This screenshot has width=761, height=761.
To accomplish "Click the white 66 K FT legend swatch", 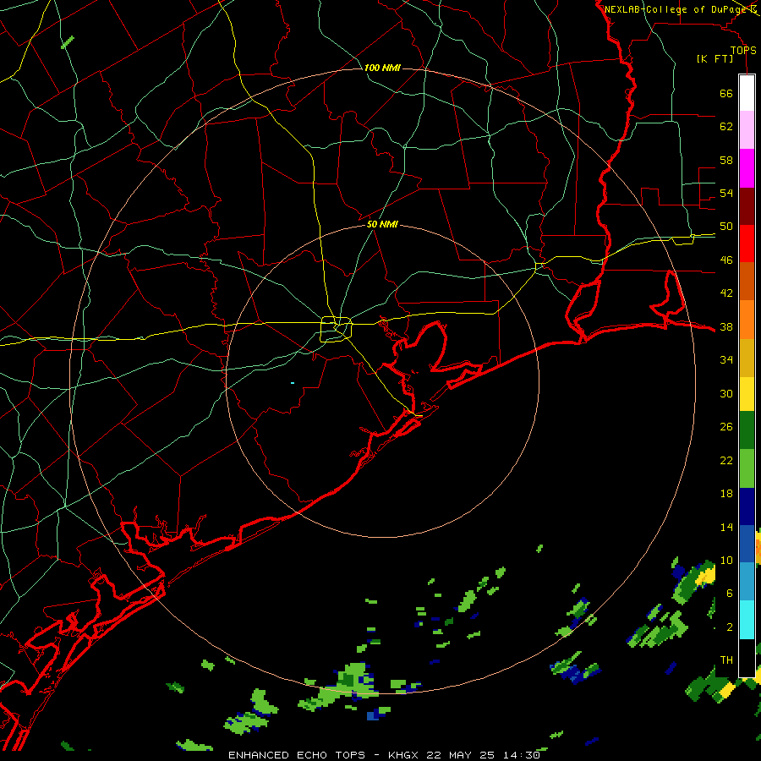I will 747,93.
